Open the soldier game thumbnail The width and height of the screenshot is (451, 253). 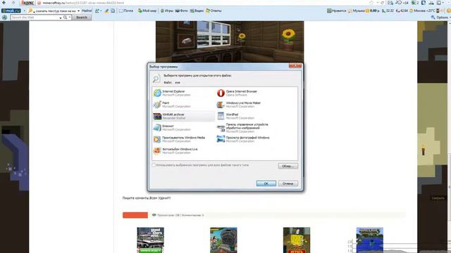click(223, 240)
